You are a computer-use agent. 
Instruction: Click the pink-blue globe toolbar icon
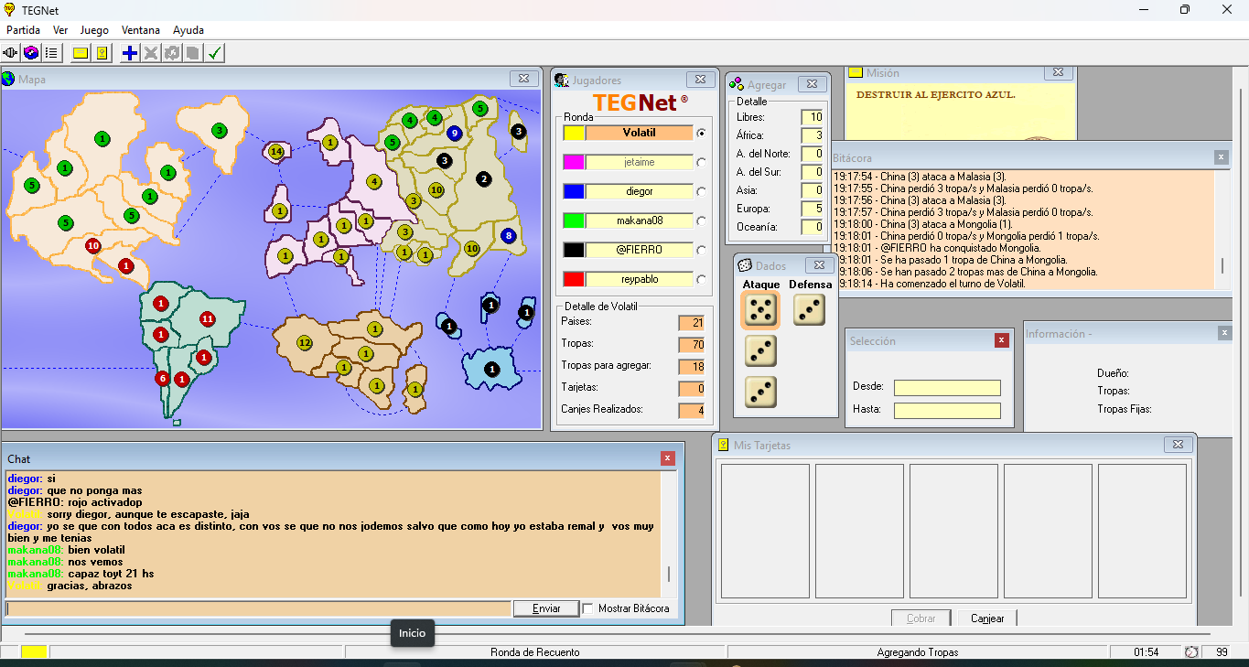(x=31, y=53)
